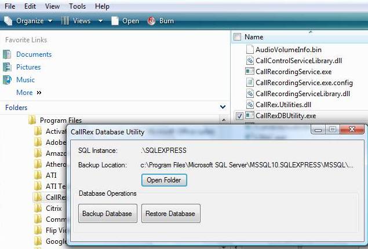Click the Flip Video folder icon

pos(38,230)
